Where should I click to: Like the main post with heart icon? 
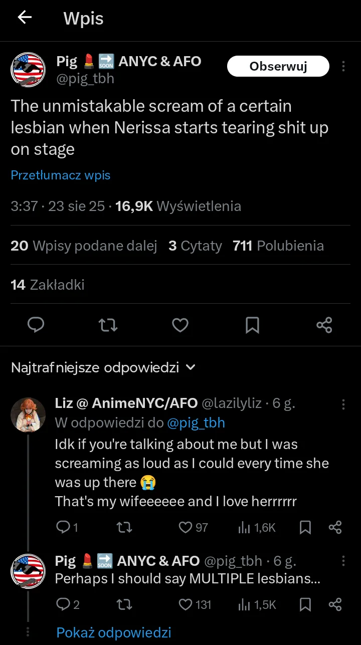pos(180,325)
